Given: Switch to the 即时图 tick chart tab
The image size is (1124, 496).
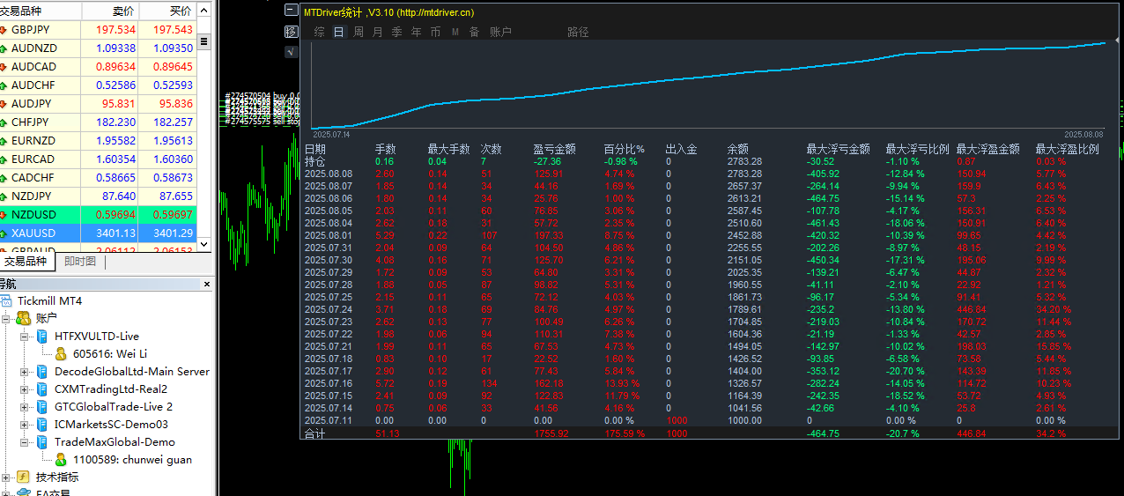Looking at the screenshot, I should click(x=80, y=262).
